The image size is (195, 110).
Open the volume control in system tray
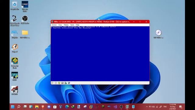pos(154,107)
